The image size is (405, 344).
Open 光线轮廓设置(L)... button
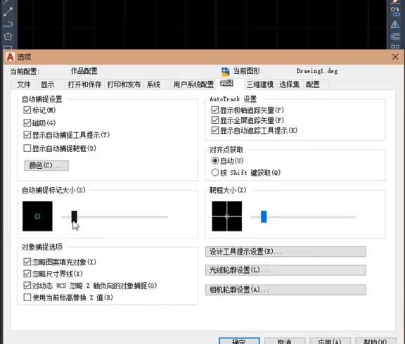tap(285, 270)
